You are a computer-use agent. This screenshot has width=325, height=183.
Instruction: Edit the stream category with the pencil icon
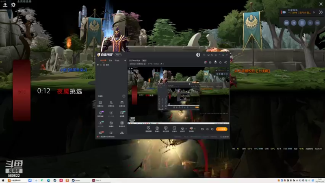145,64
